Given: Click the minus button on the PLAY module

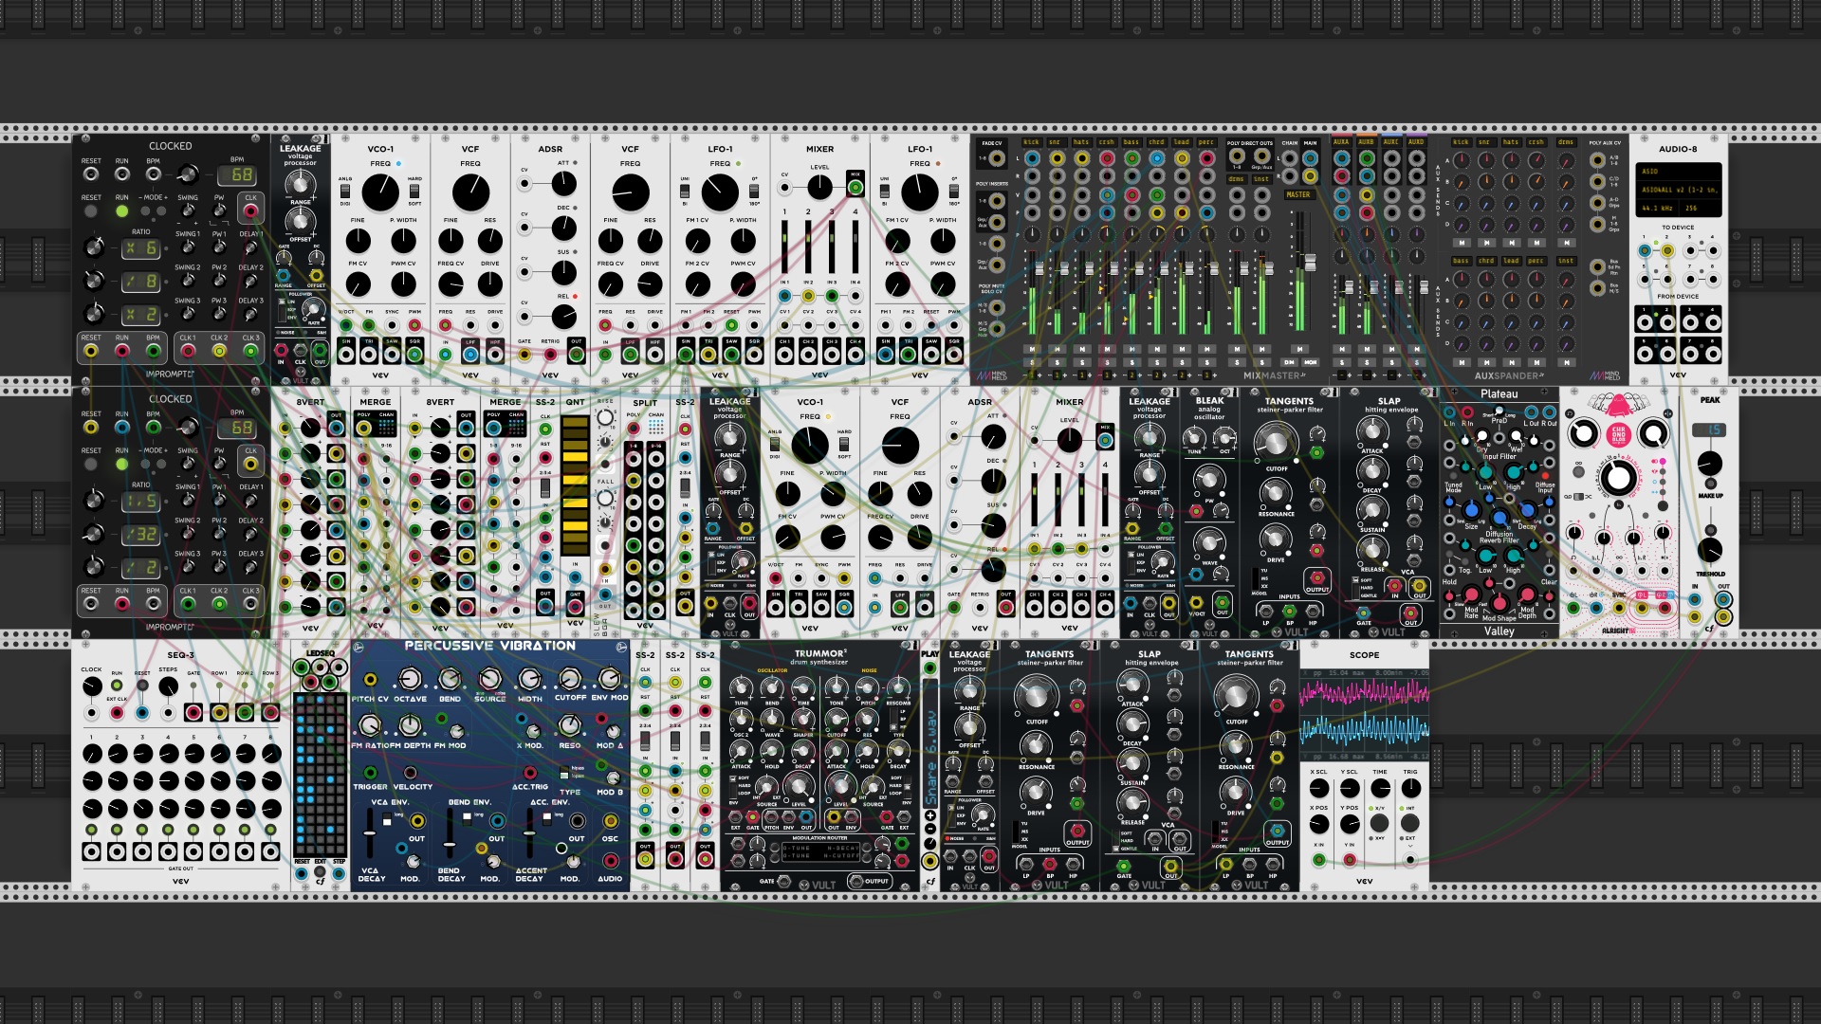Looking at the screenshot, I should (930, 828).
